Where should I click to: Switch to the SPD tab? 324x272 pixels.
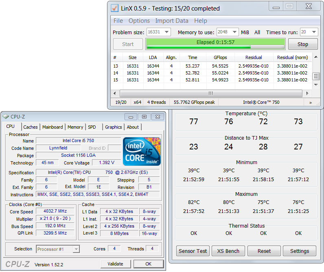click(92, 127)
